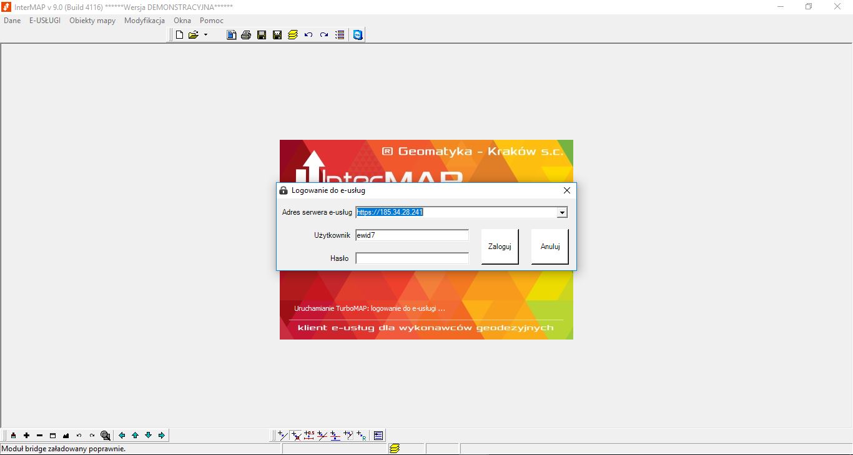Close the Logowanie do e-usług dialog
Image resolution: width=853 pixels, height=455 pixels.
point(567,190)
